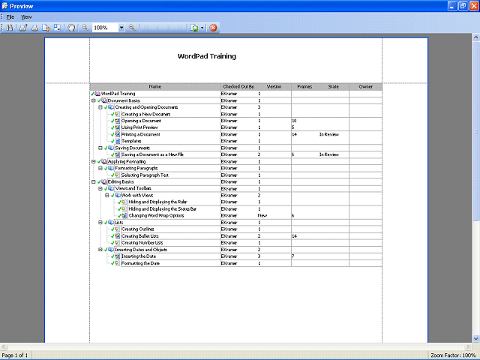Click the Zoom In magnifier
This screenshot has height=360, width=480.
[132, 28]
